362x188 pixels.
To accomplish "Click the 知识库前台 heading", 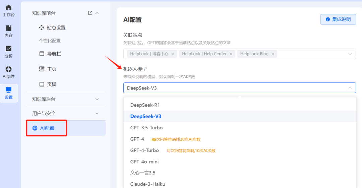I will (x=44, y=13).
